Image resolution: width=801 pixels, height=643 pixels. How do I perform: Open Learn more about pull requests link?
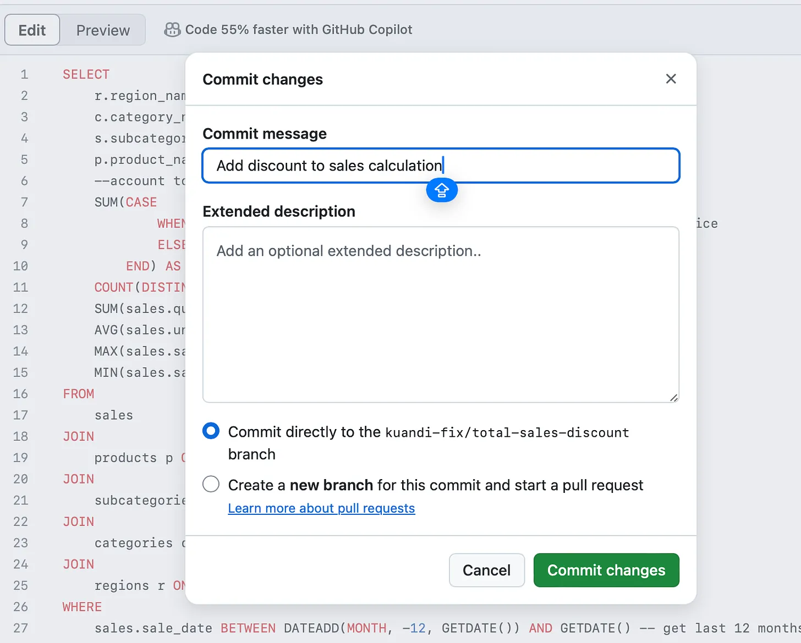pyautogui.click(x=321, y=508)
